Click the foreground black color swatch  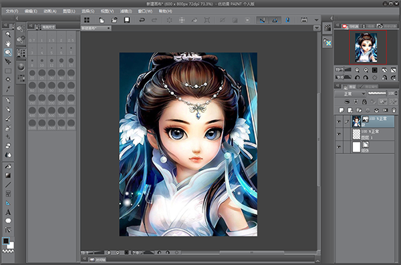(5, 241)
